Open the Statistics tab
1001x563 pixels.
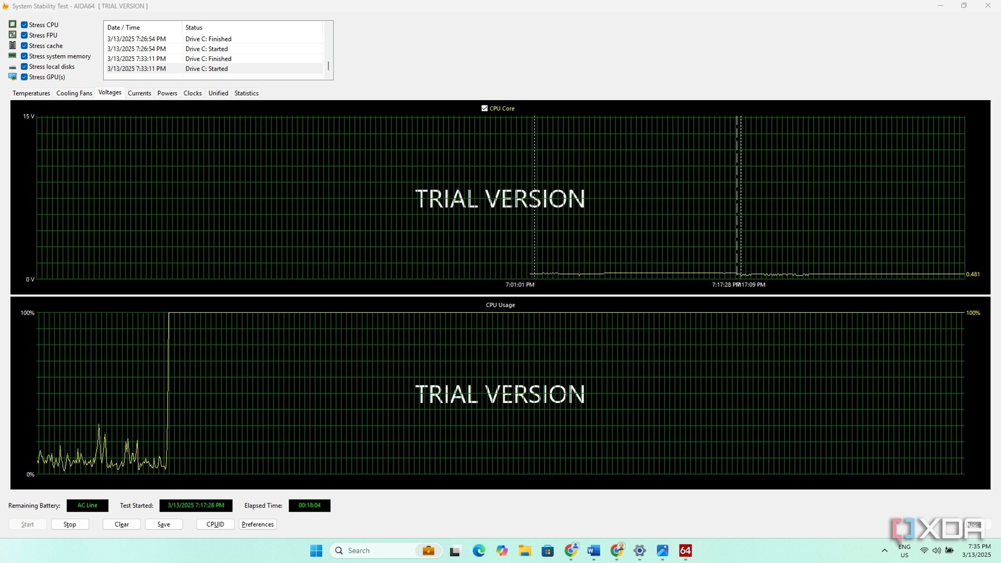click(246, 93)
